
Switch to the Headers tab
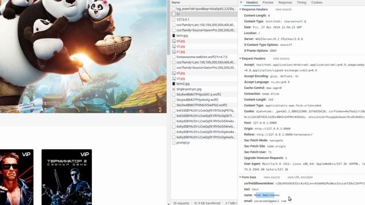252,2
